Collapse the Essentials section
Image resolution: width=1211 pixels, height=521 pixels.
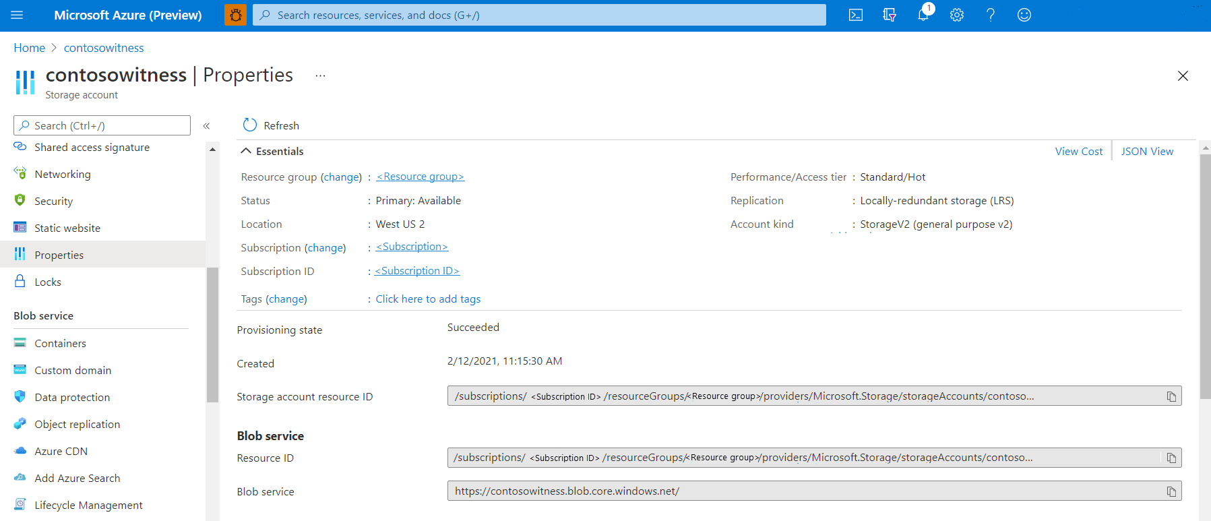coord(246,151)
